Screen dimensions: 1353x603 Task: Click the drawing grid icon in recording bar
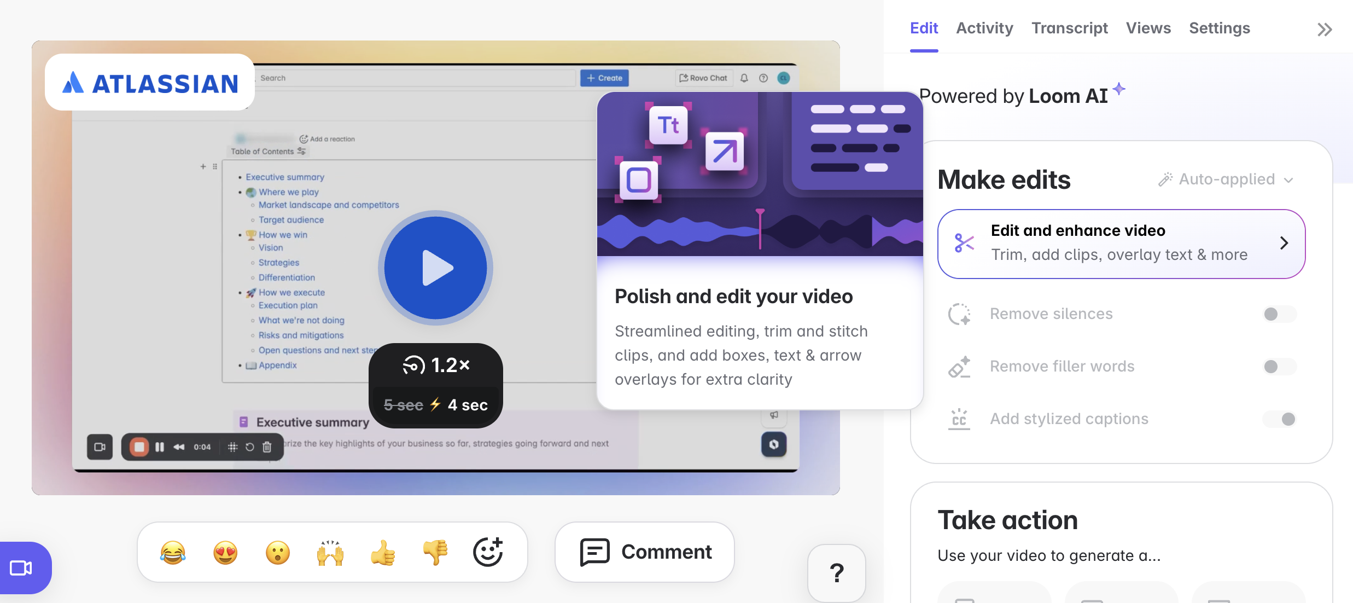click(x=232, y=447)
